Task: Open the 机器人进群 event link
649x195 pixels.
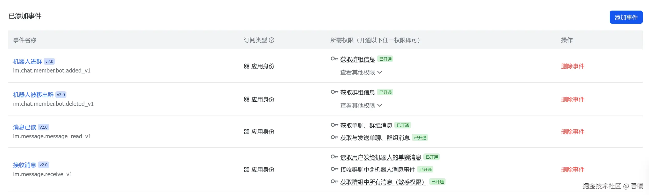Action: 27,62
